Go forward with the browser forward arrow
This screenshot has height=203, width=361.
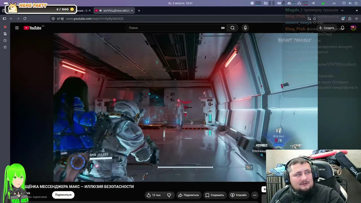click(18, 19)
